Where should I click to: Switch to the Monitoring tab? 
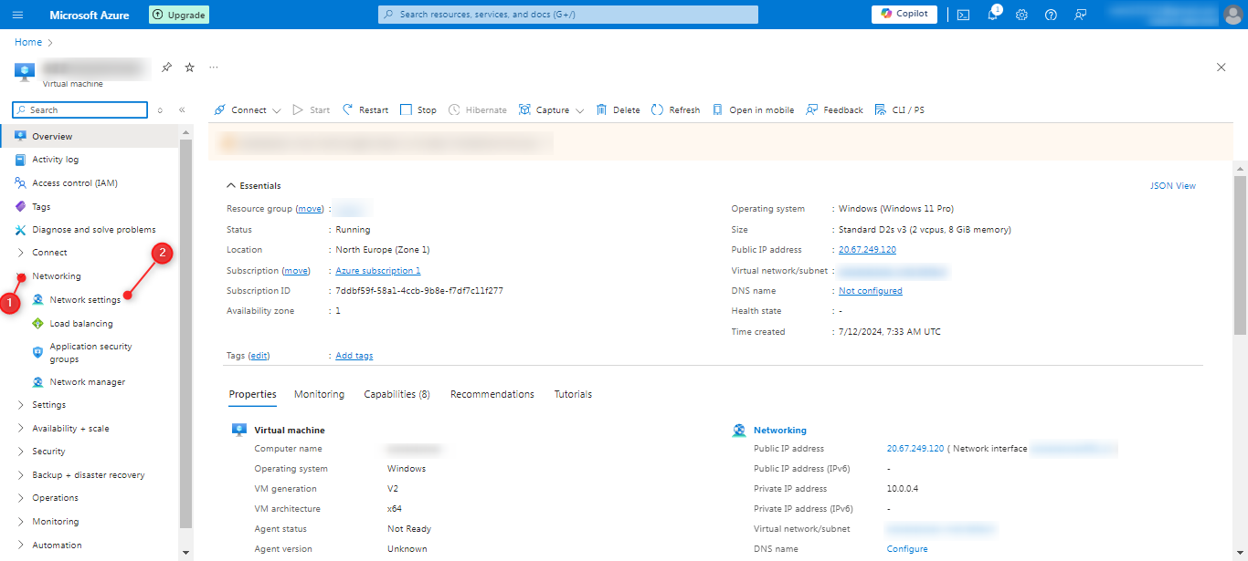coord(319,394)
